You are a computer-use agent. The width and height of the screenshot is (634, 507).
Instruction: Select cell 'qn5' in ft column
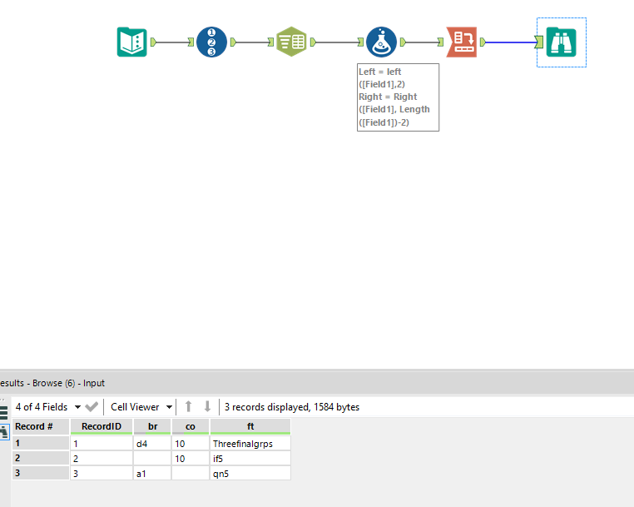click(x=250, y=474)
